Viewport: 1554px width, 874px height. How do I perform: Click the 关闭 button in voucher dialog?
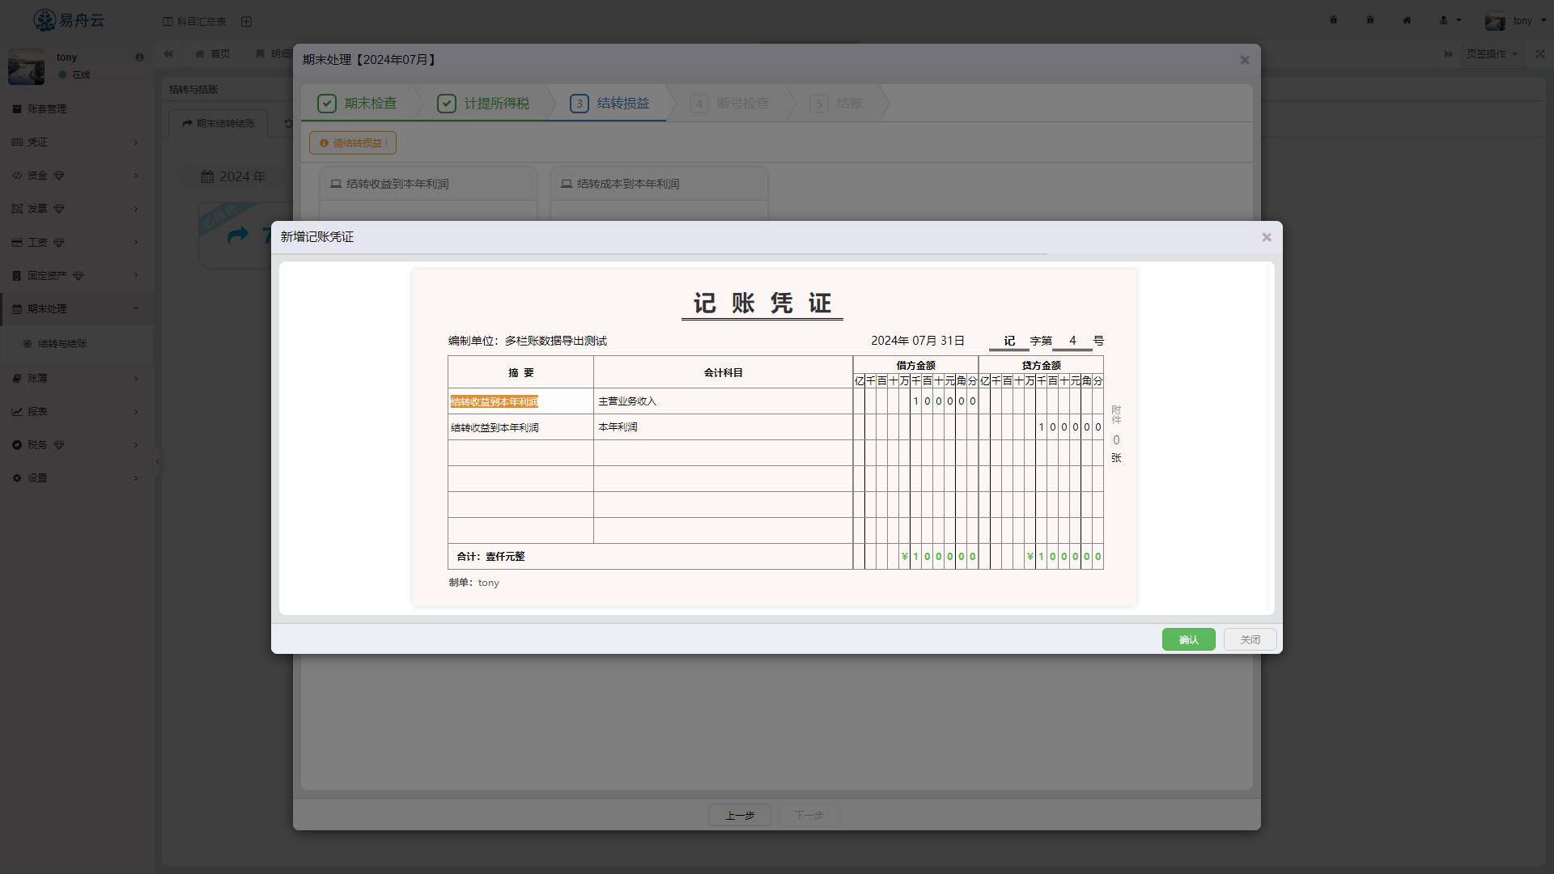point(1250,639)
